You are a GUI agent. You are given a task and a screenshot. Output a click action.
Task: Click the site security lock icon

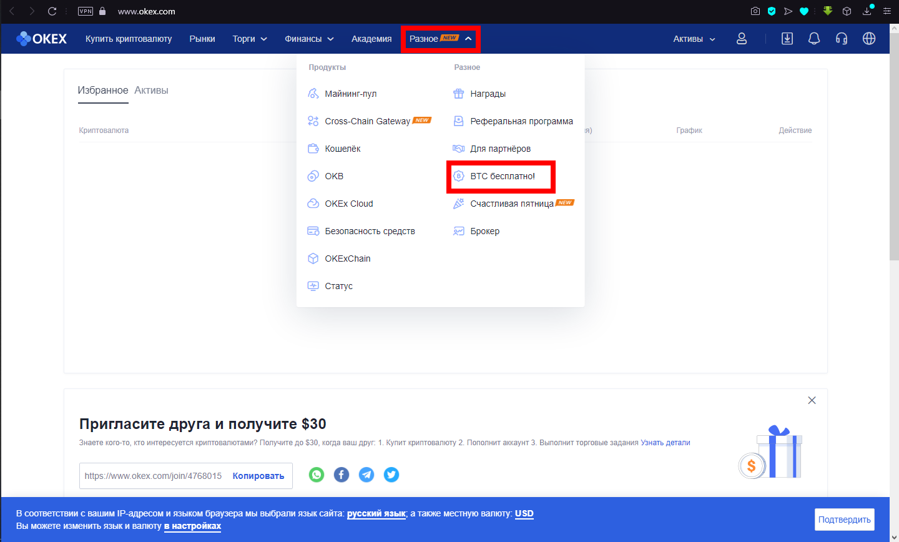[x=102, y=11]
